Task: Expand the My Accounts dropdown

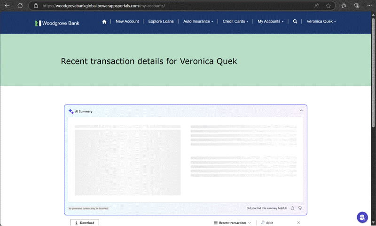Action: [270, 21]
